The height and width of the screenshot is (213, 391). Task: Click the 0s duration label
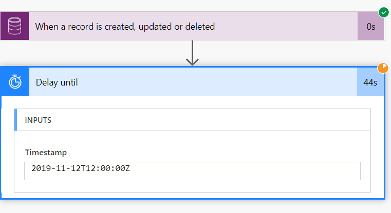tap(371, 26)
